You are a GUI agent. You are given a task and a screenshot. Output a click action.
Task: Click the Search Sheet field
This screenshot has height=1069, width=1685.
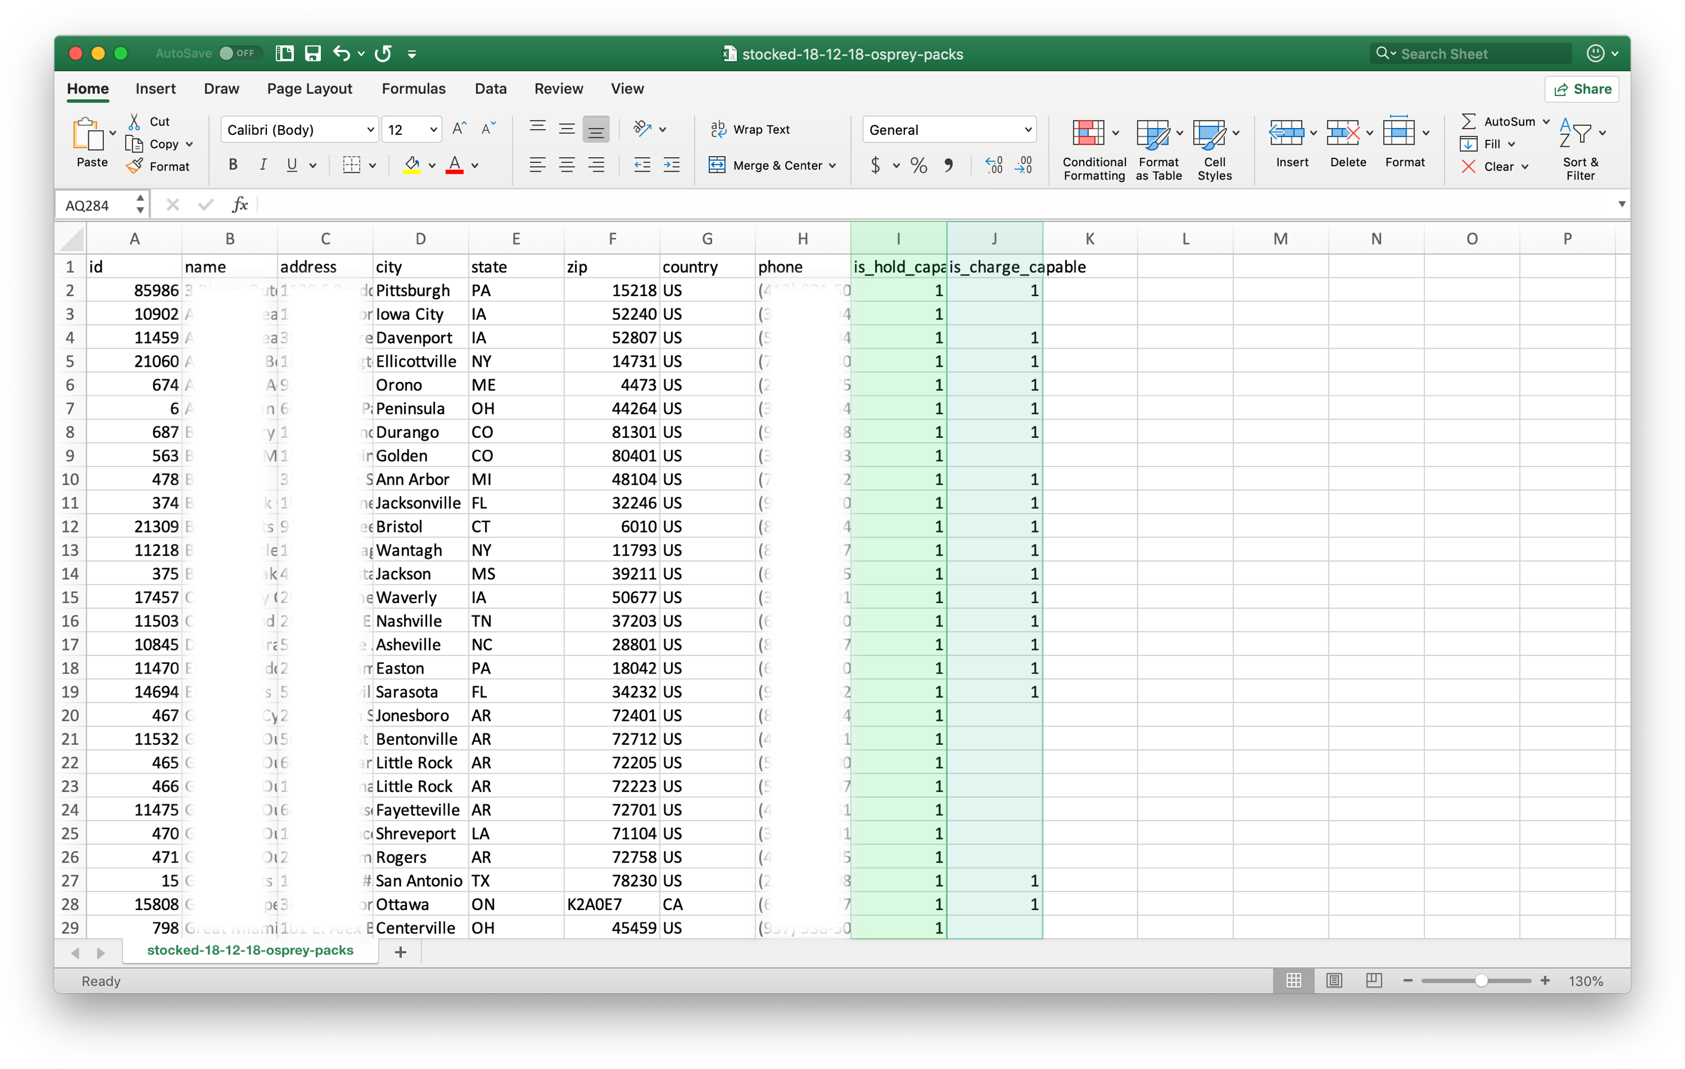click(x=1477, y=54)
